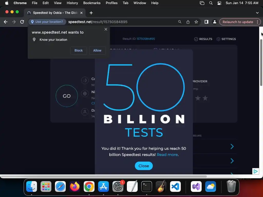The width and height of the screenshot is (263, 197).
Task: Open Spotlight search in menu bar
Action: [211, 3]
